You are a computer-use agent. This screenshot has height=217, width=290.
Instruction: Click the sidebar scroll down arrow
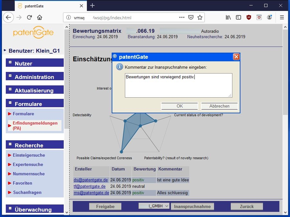point(67,213)
